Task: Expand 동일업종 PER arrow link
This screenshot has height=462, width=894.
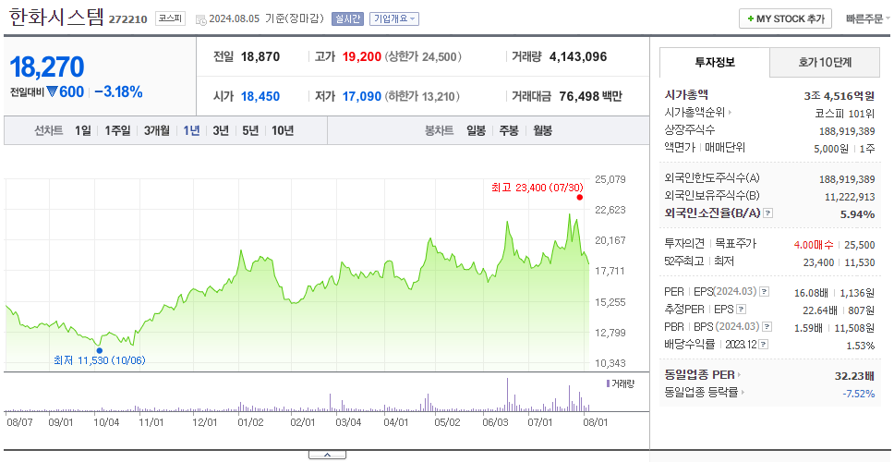Action: [x=740, y=375]
